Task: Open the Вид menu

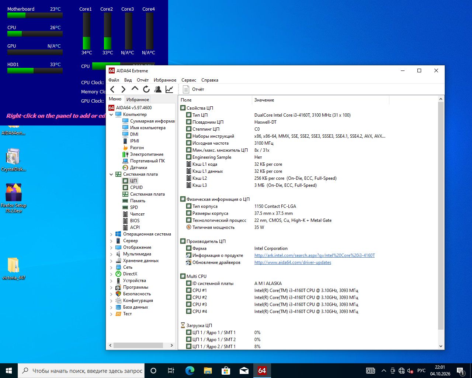Action: (128, 80)
